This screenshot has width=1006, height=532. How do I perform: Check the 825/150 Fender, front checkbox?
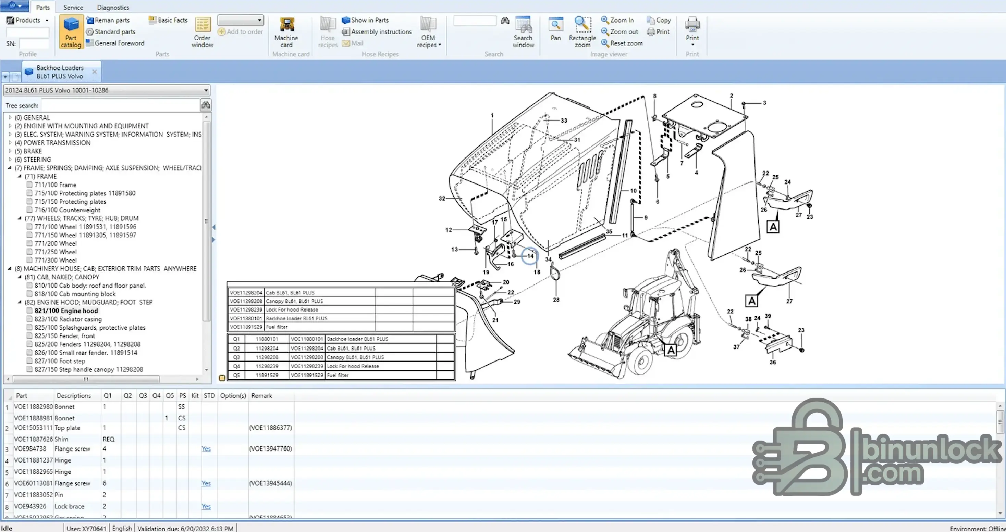[x=29, y=335]
